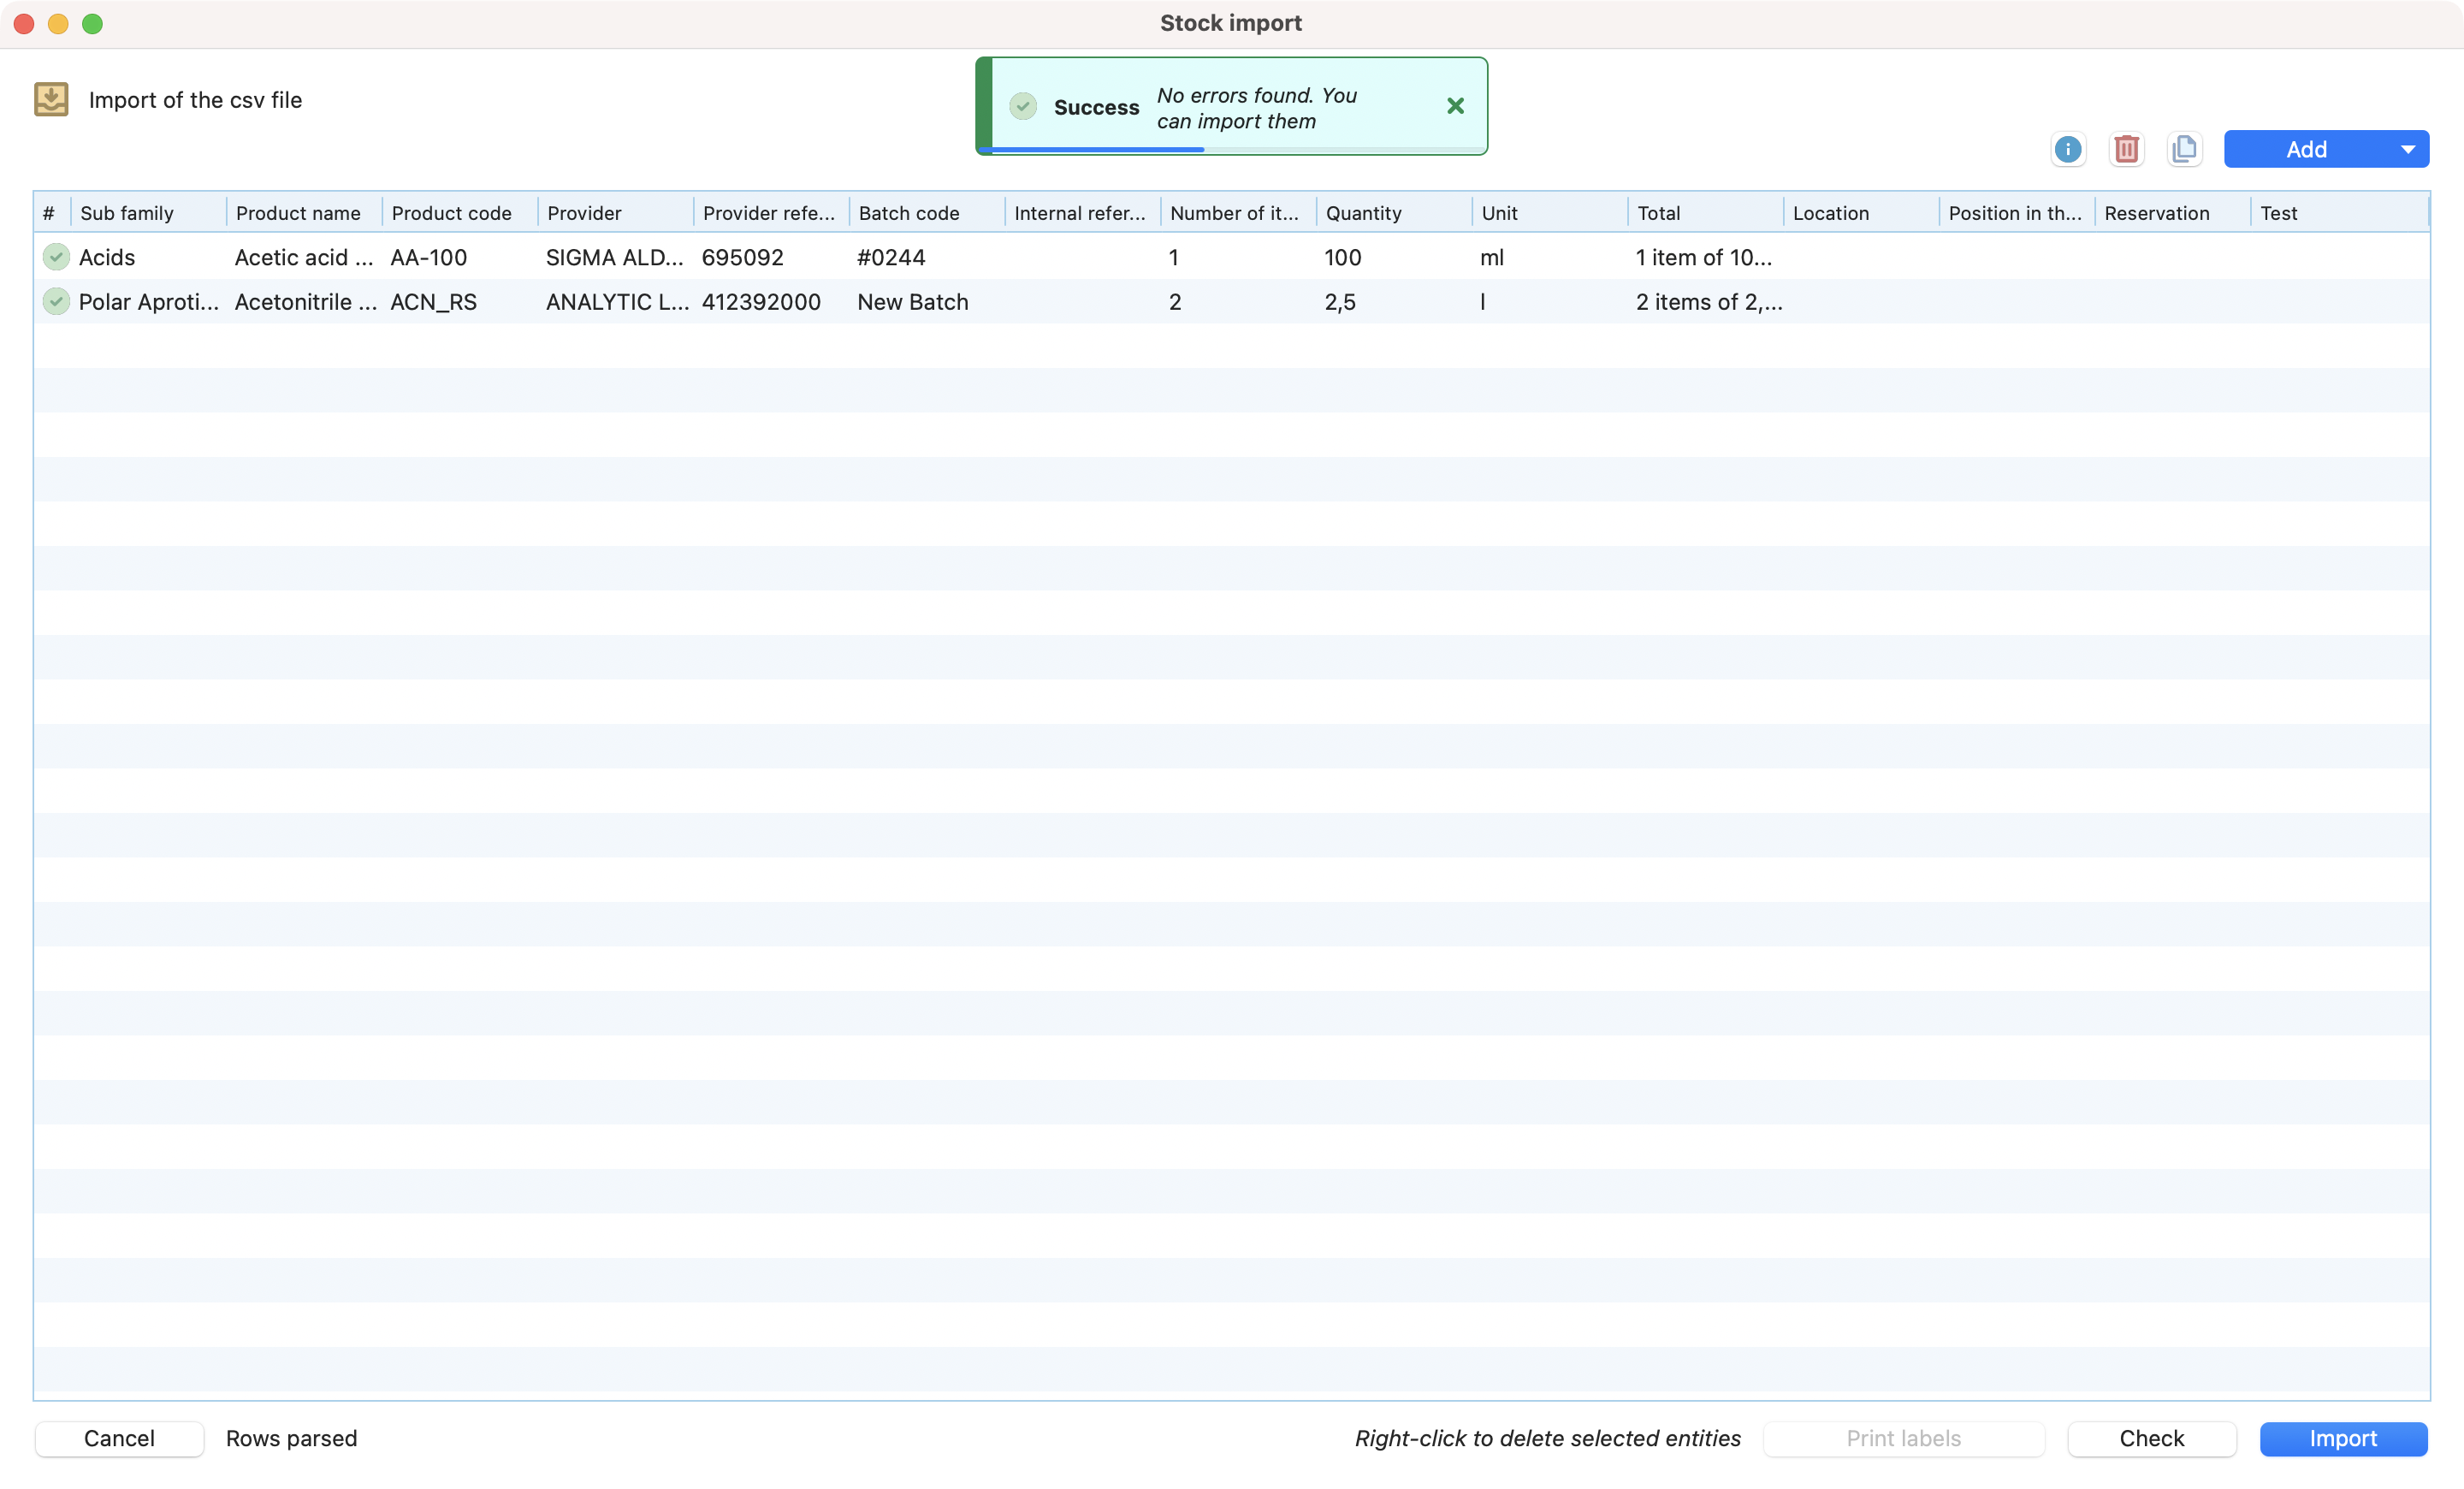Select the #0244 batch code cell
2464x1489 pixels.
[891, 258]
